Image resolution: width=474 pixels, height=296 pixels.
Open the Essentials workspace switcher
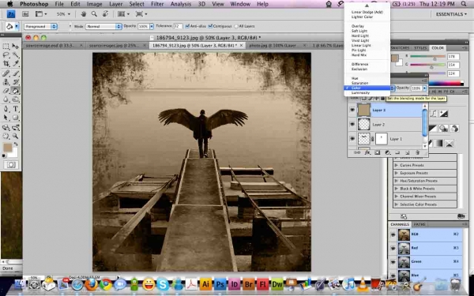[451, 14]
